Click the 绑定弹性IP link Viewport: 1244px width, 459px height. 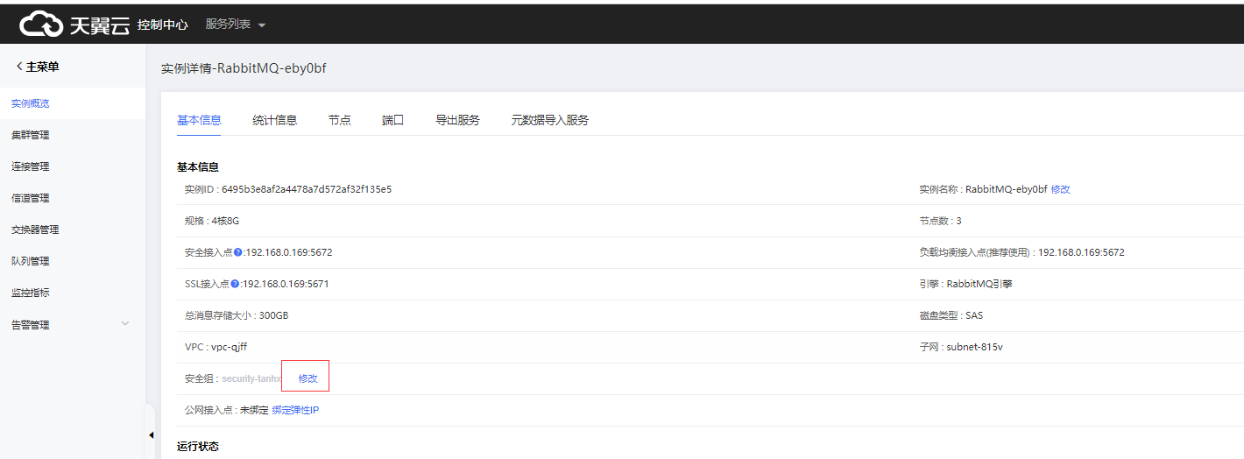coord(295,410)
